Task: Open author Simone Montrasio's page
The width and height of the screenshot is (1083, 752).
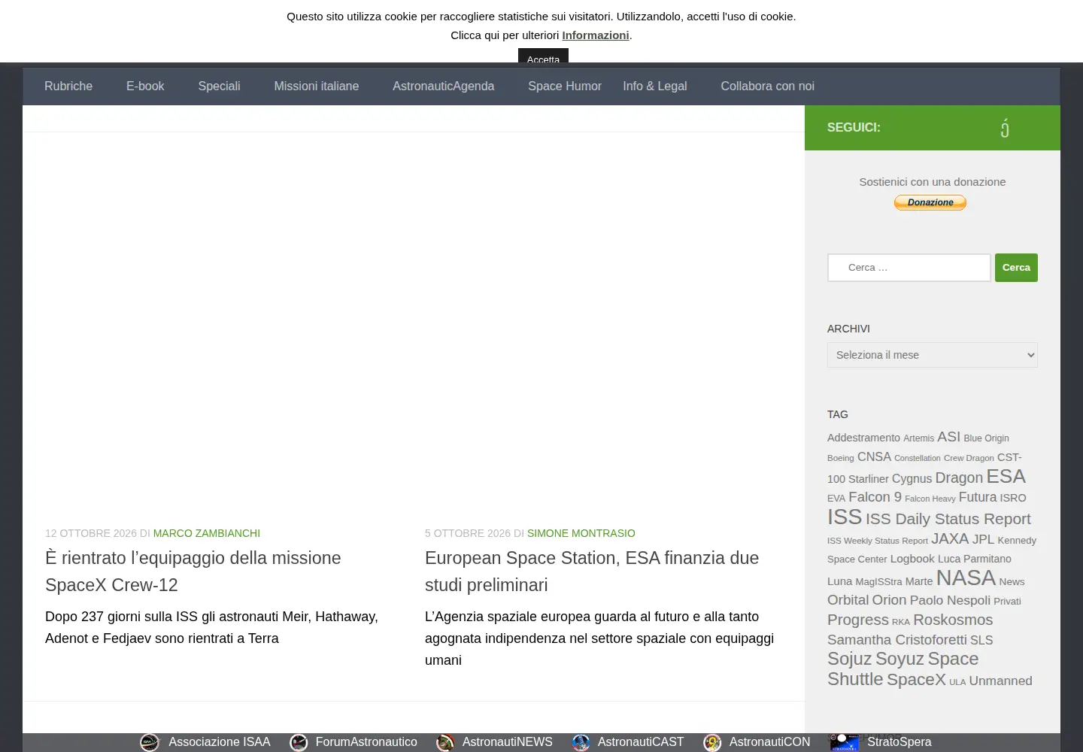Action: 581,533
